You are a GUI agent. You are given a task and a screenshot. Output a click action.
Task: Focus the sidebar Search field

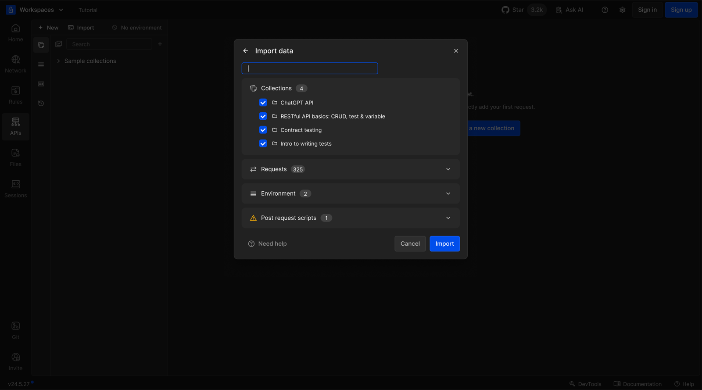coord(109,44)
